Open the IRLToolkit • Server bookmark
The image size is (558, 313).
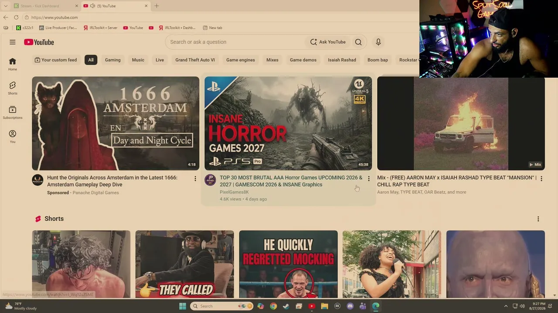point(101,28)
